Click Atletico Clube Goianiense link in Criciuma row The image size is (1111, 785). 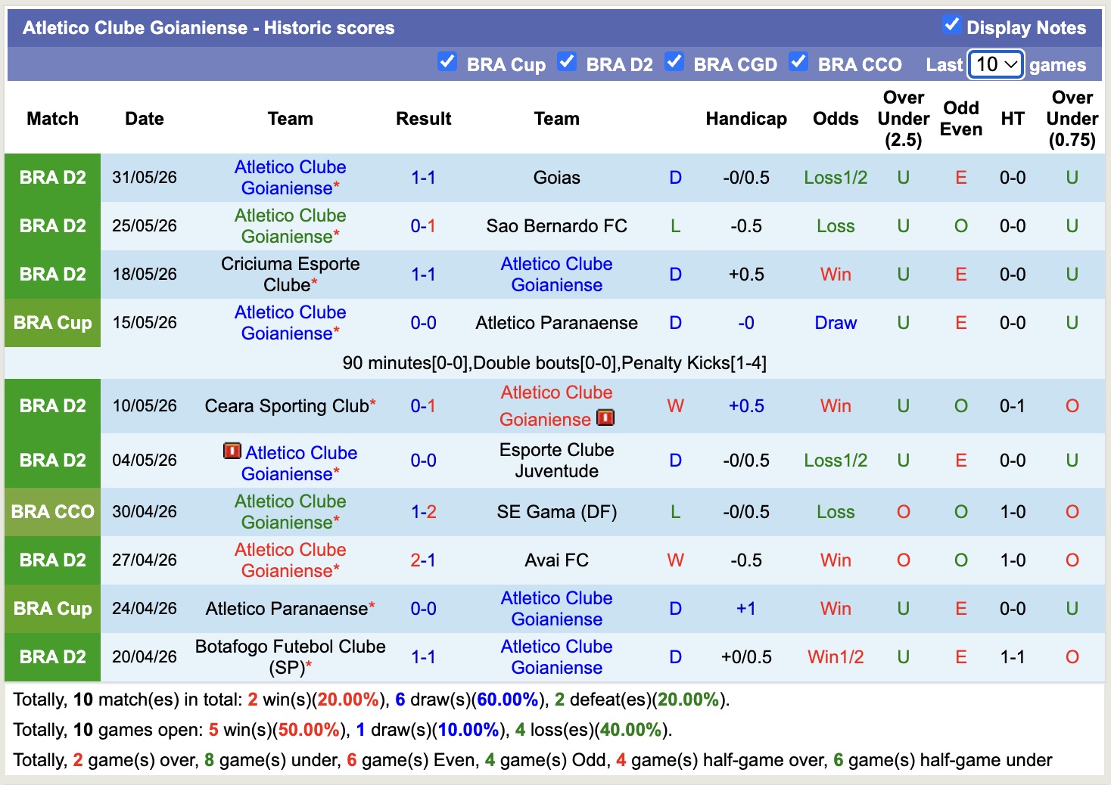click(556, 275)
